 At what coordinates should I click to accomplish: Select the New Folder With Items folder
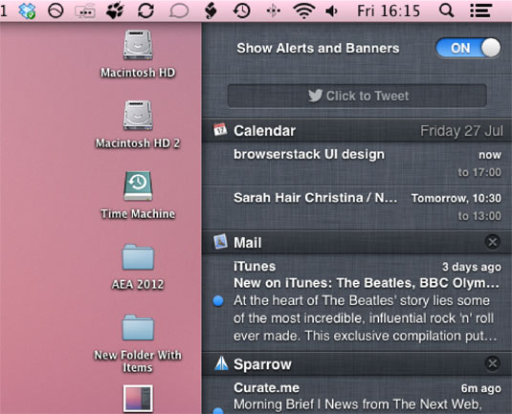click(138, 328)
